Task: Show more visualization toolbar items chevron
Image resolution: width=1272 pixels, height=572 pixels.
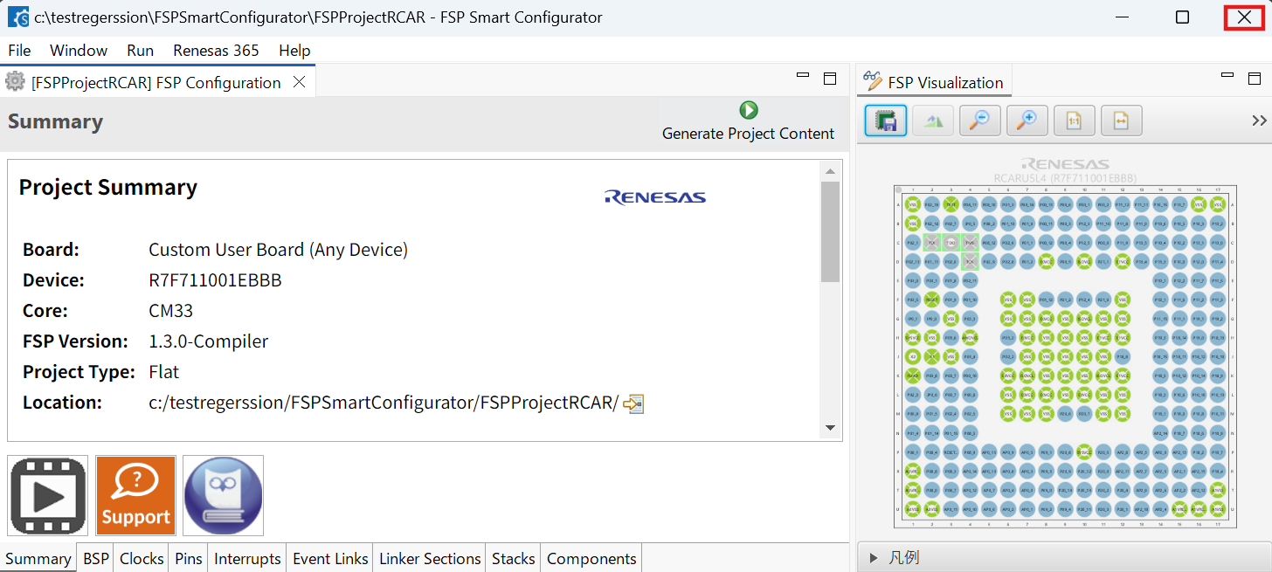Action: pyautogui.click(x=1259, y=121)
